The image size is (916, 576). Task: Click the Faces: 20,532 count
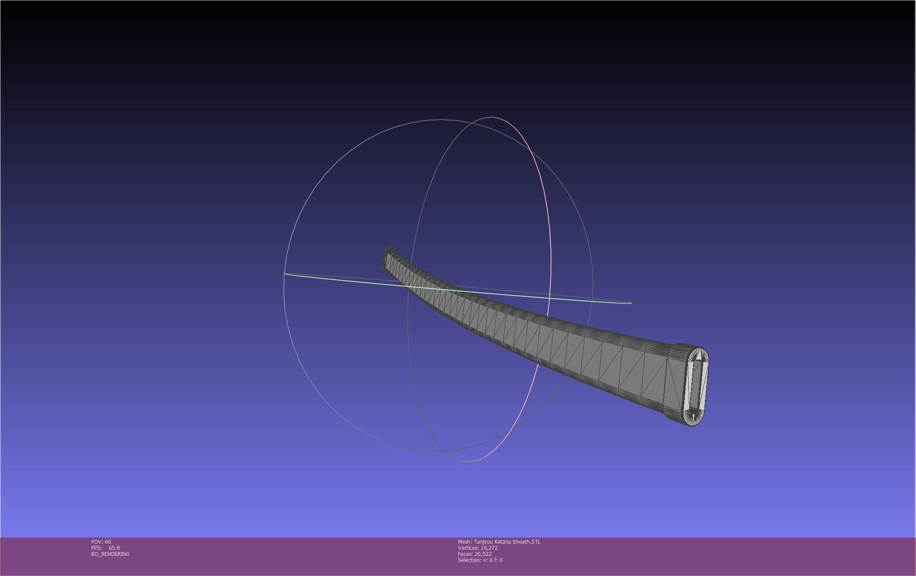pos(475,554)
